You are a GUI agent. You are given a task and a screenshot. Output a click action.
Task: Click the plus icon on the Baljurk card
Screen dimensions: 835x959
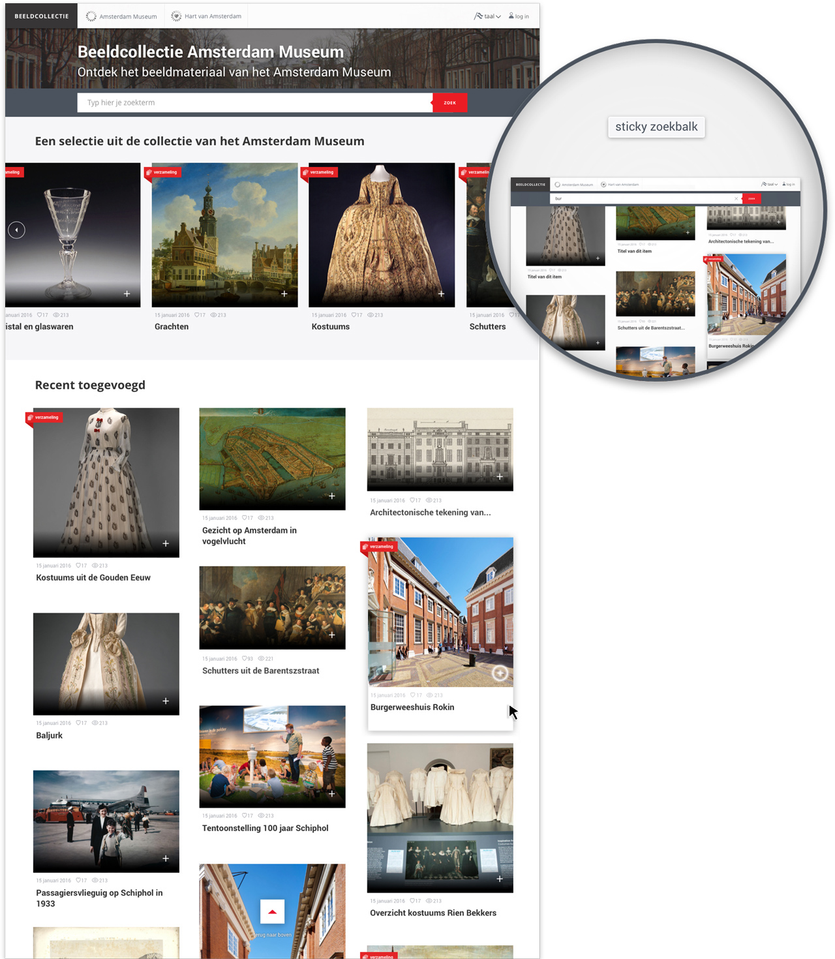pyautogui.click(x=166, y=701)
